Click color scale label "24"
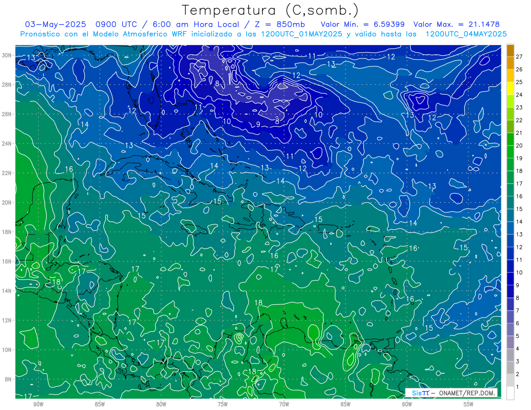The height and width of the screenshot is (410, 531). click(x=519, y=95)
